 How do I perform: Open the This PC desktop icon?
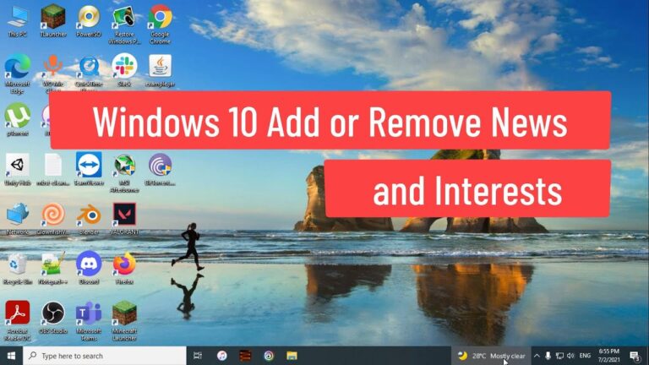(x=17, y=17)
